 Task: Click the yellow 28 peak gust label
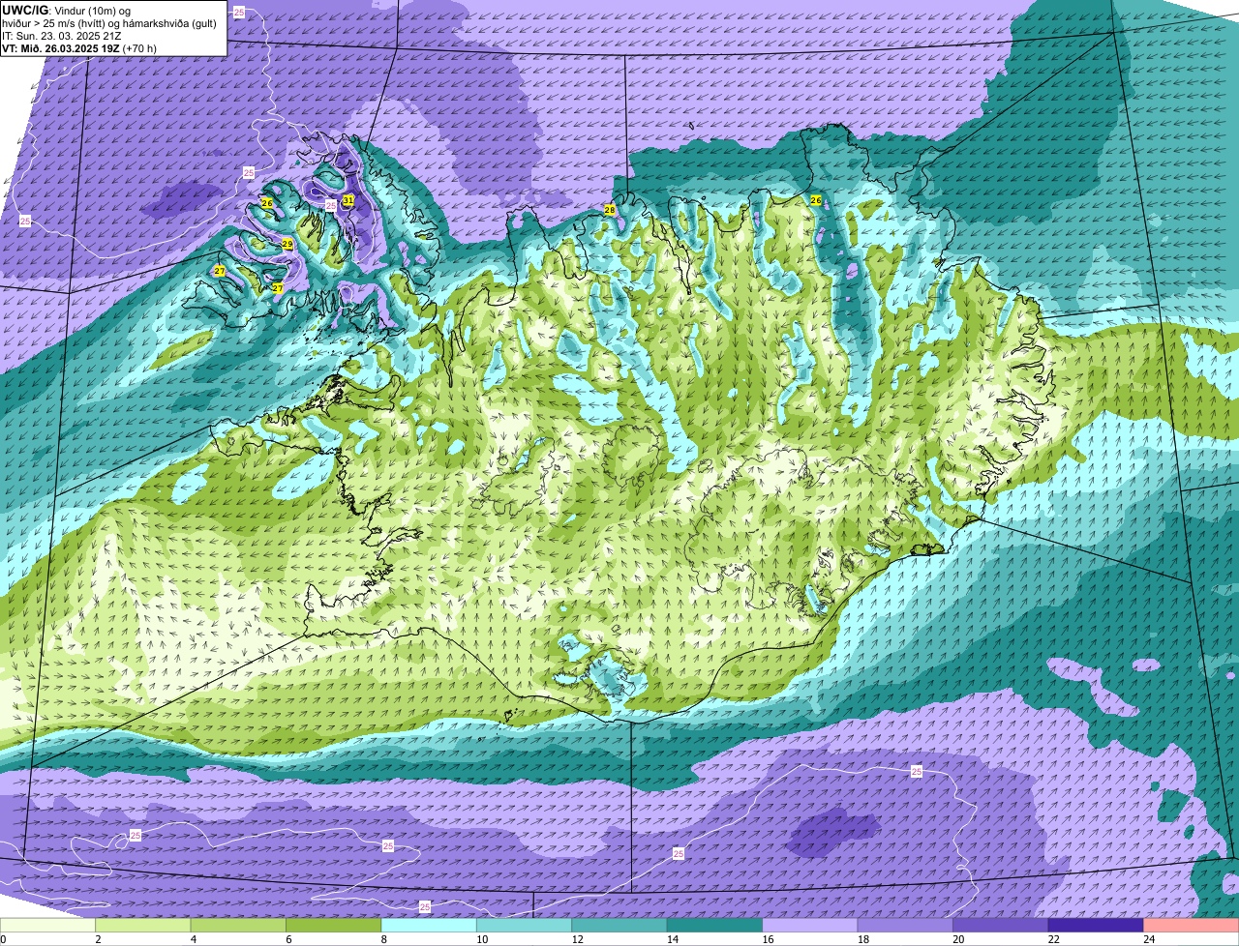pyautogui.click(x=610, y=210)
